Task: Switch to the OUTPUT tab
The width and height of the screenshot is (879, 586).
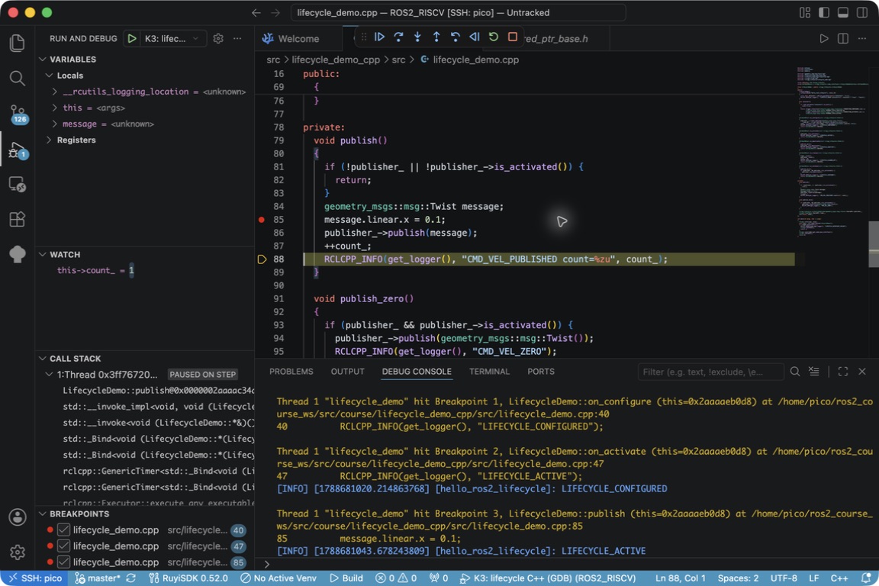Action: tap(348, 372)
